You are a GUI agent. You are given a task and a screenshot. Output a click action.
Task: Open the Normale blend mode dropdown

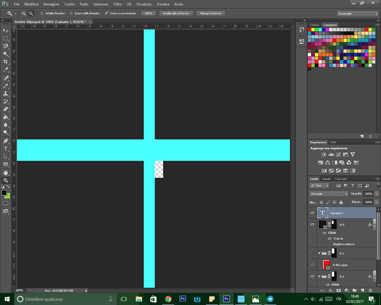[x=329, y=194]
